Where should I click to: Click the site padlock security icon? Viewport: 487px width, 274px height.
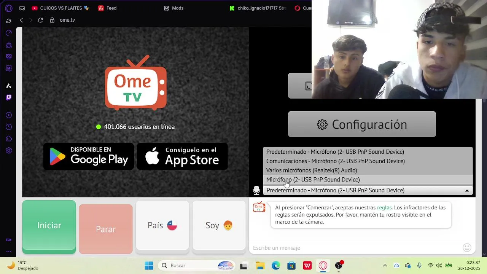coord(52,20)
